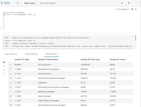The height and width of the screenshot is (107, 141).
Task: Open the chart type results icon
Action: click(4, 66)
